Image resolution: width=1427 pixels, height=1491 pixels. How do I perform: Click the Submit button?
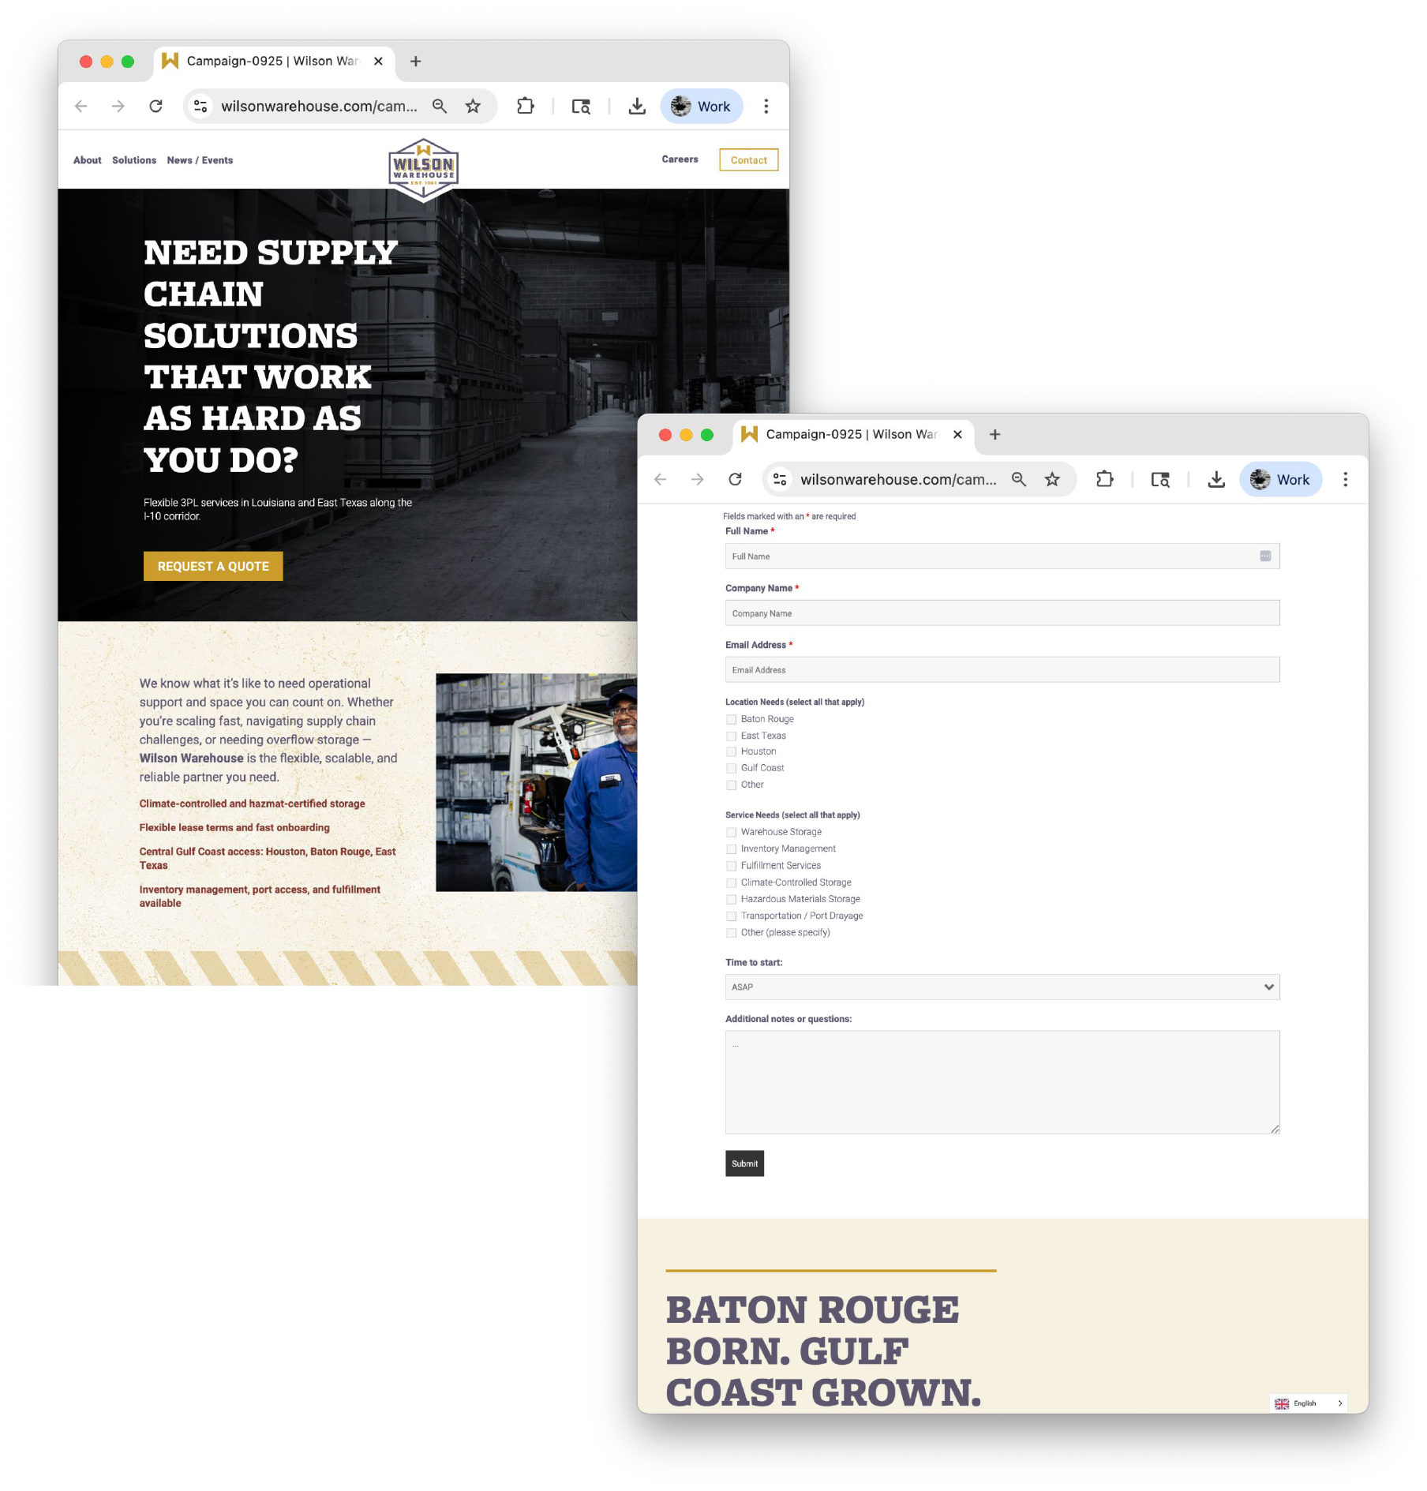[x=744, y=1163]
